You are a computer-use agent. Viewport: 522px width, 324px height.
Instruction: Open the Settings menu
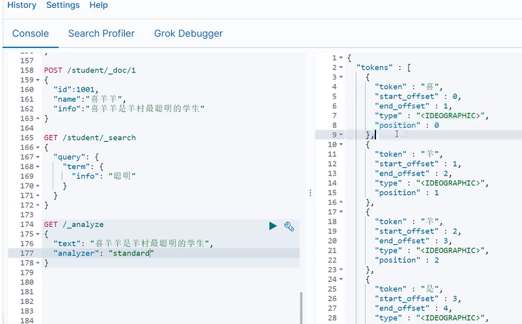[x=63, y=5]
